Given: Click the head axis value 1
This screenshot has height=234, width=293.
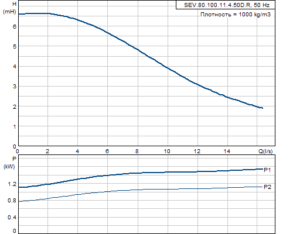Looking at the screenshot, I should [15, 127].
